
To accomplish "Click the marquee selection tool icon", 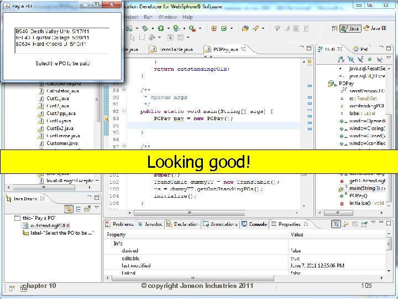I will point(142,38).
